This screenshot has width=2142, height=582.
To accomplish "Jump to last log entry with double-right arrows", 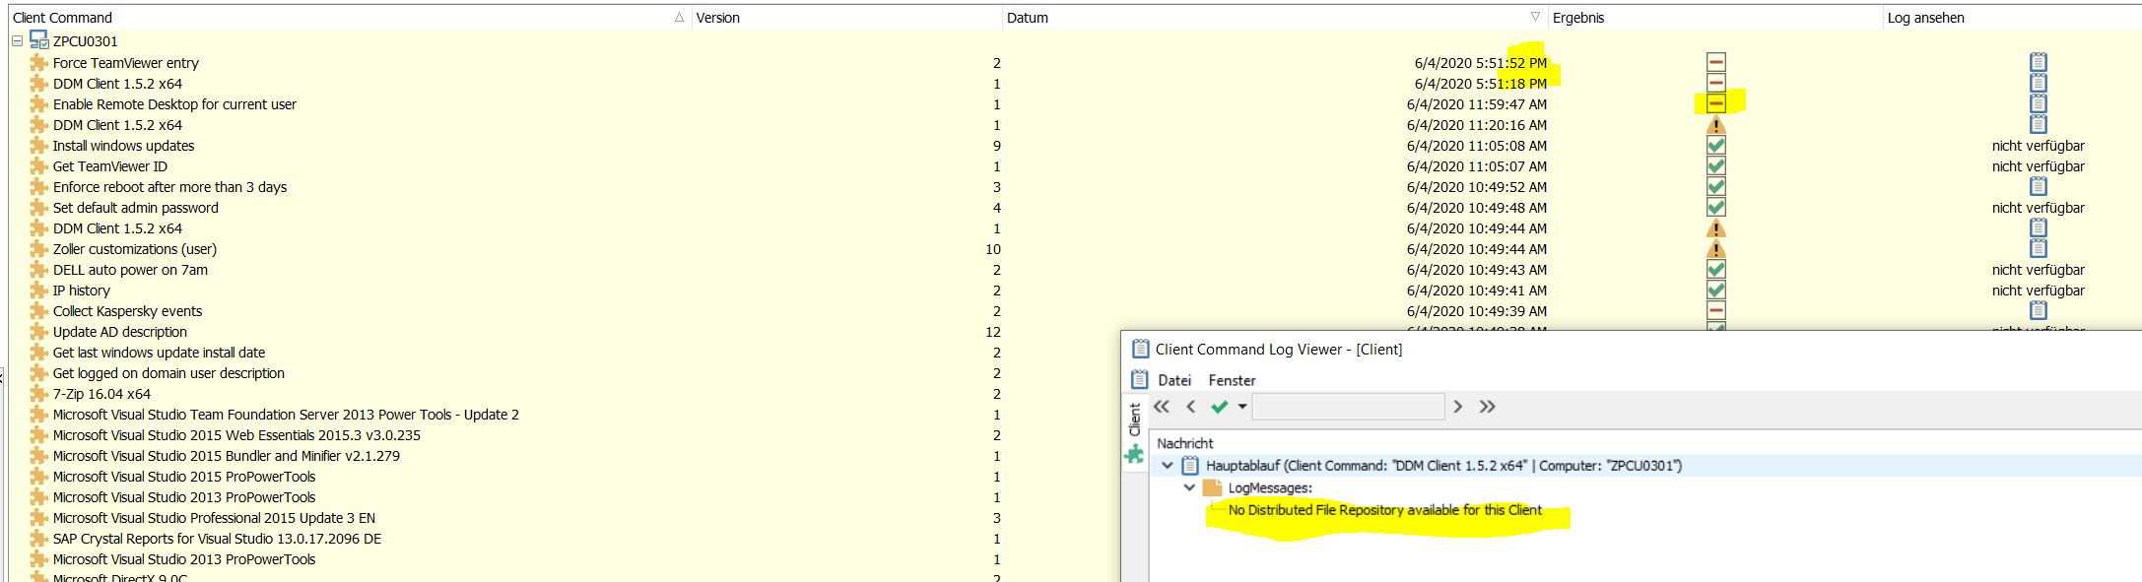I will (x=1487, y=407).
